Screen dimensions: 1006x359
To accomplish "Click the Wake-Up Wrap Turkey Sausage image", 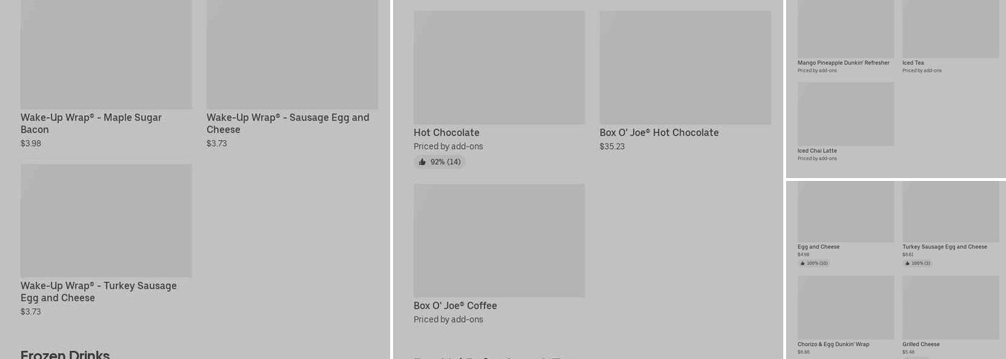I will coord(106,220).
